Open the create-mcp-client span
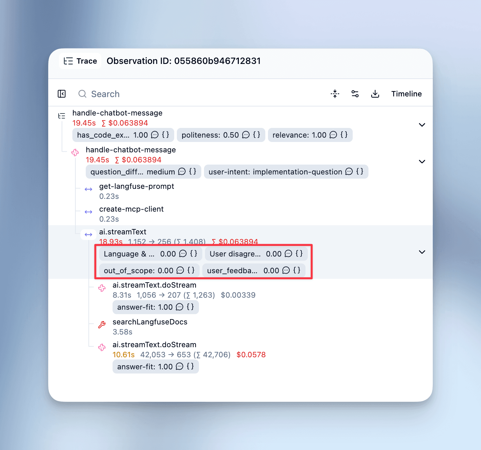 point(131,209)
